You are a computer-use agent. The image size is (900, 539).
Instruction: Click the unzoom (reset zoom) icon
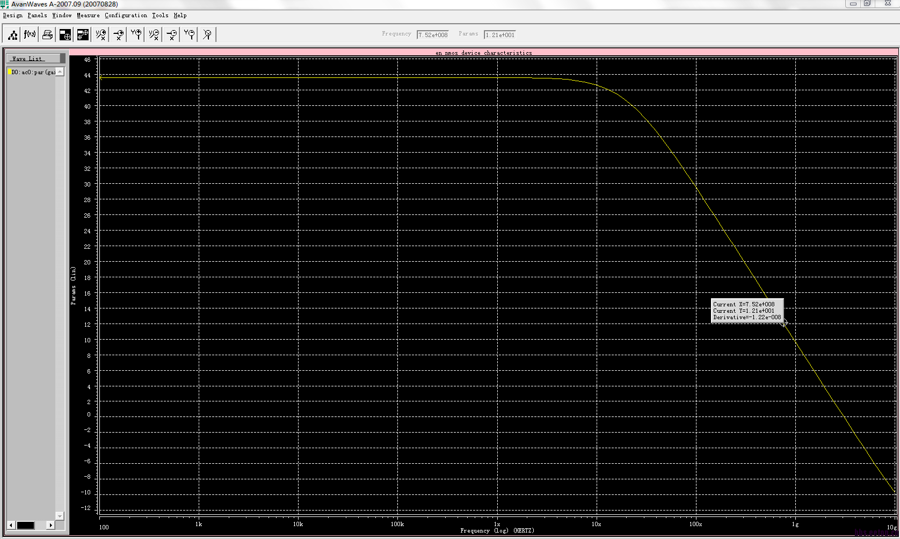click(207, 35)
